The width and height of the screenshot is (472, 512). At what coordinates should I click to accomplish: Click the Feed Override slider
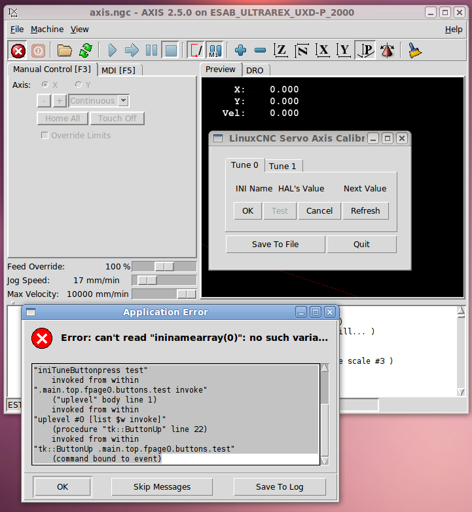[x=164, y=266]
